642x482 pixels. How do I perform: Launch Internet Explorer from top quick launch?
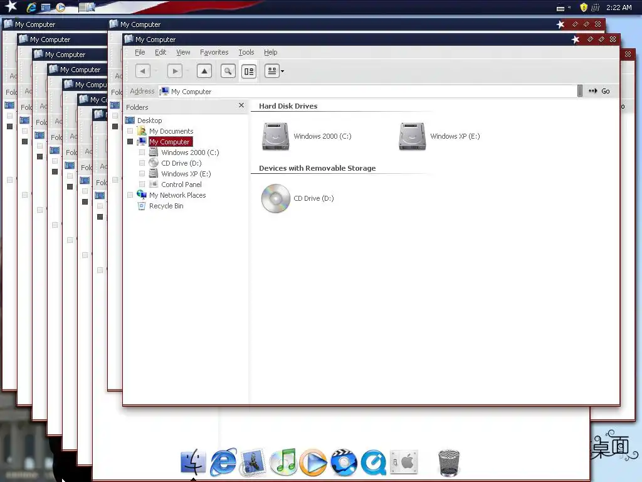click(x=31, y=8)
